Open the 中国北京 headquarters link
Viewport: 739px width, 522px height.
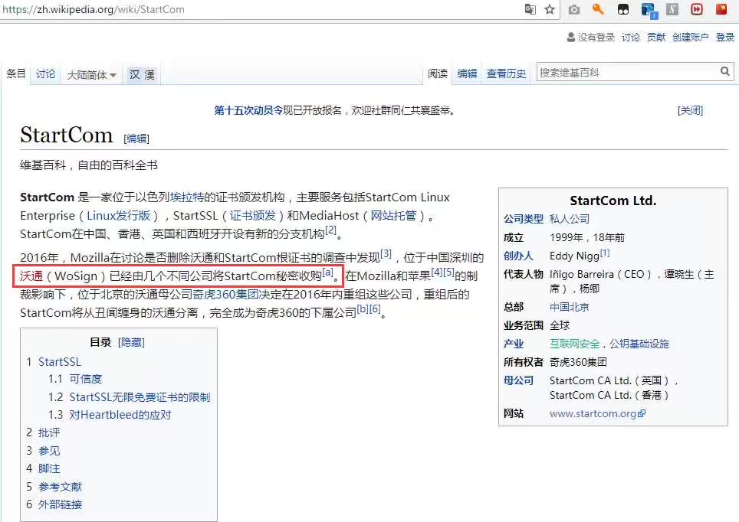570,307
